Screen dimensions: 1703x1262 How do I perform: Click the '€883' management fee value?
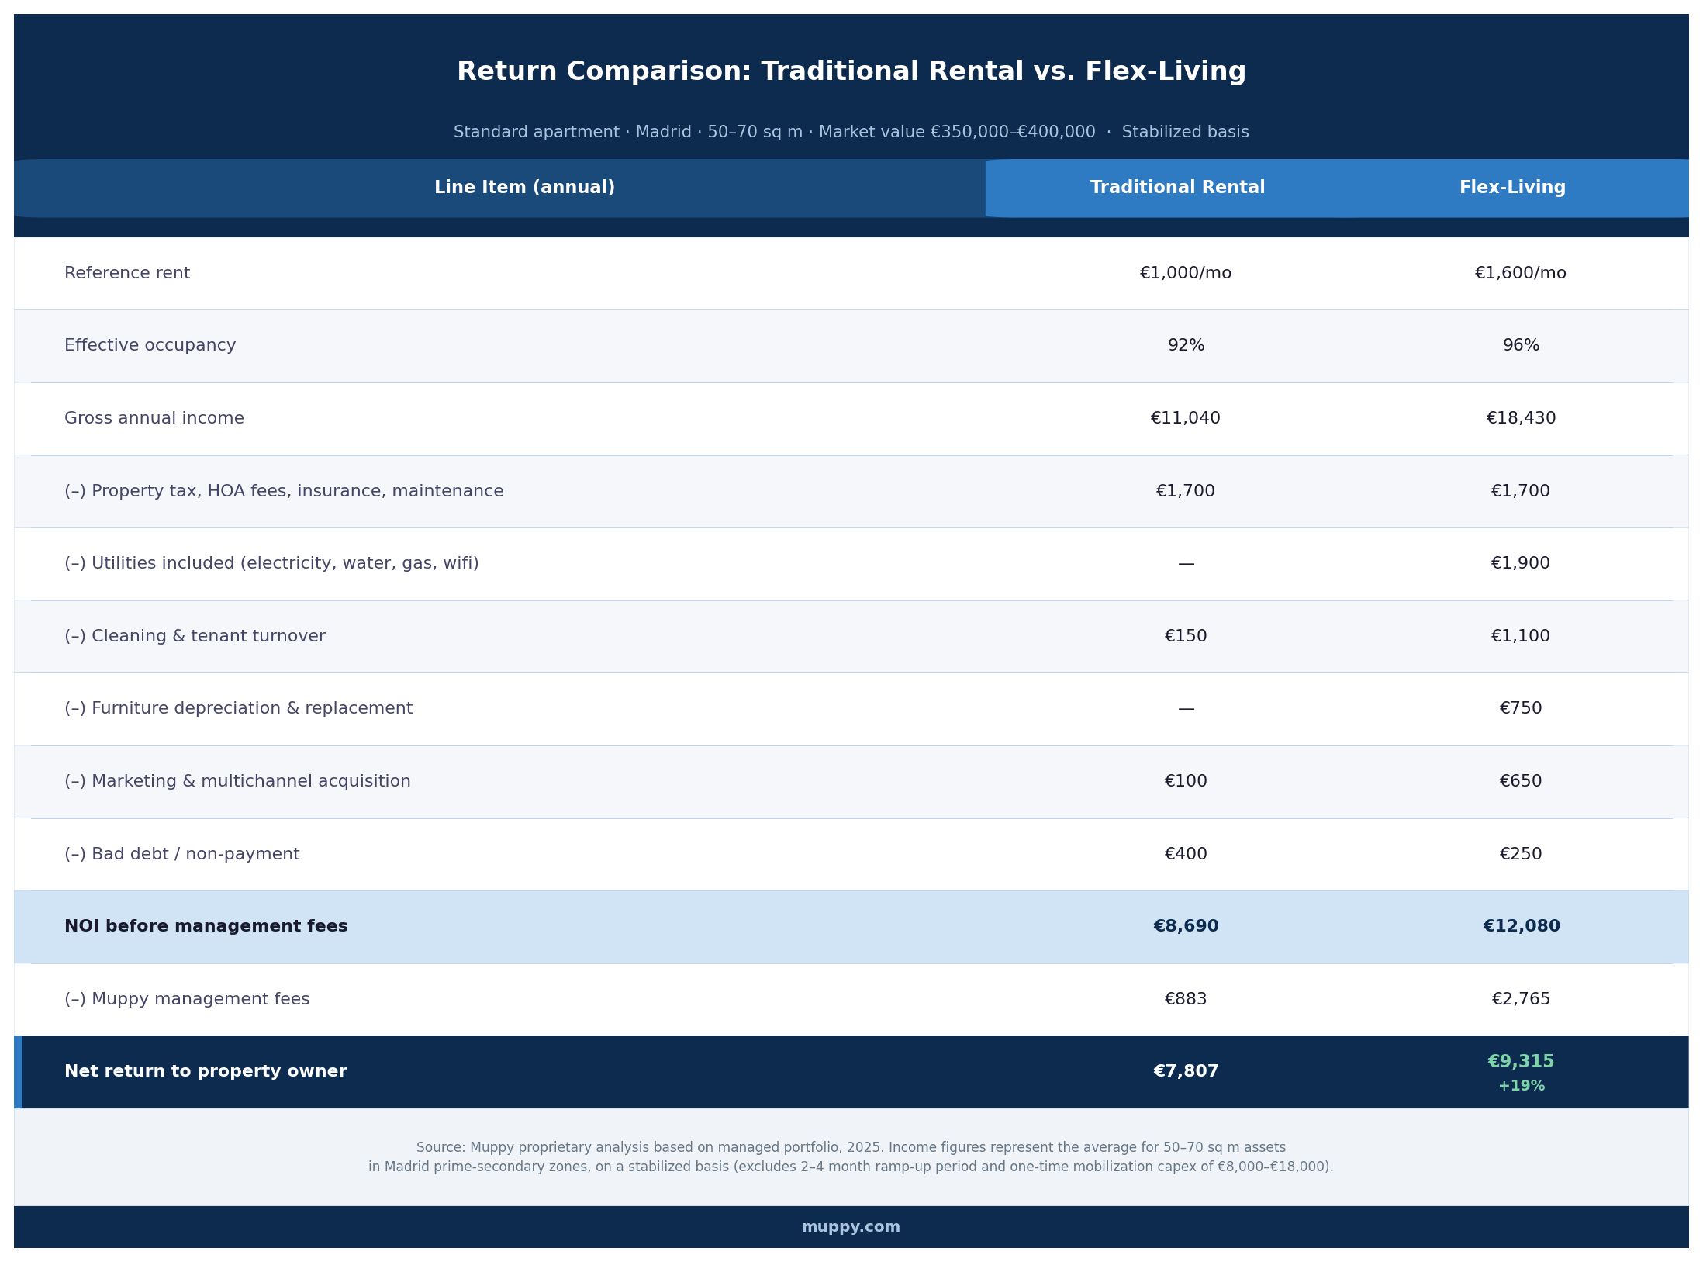tap(1186, 1000)
